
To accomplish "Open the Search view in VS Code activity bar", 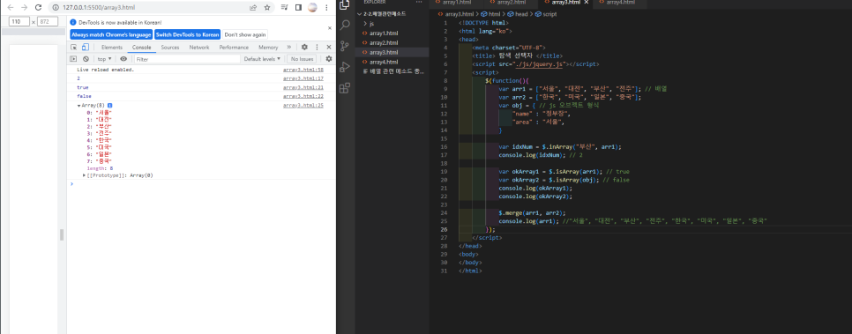I will 345,25.
